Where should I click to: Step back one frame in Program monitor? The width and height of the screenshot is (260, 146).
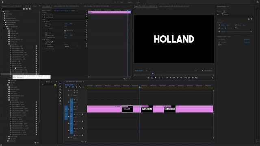171,77
